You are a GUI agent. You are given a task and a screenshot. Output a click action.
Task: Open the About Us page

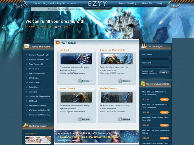pos(147,3)
